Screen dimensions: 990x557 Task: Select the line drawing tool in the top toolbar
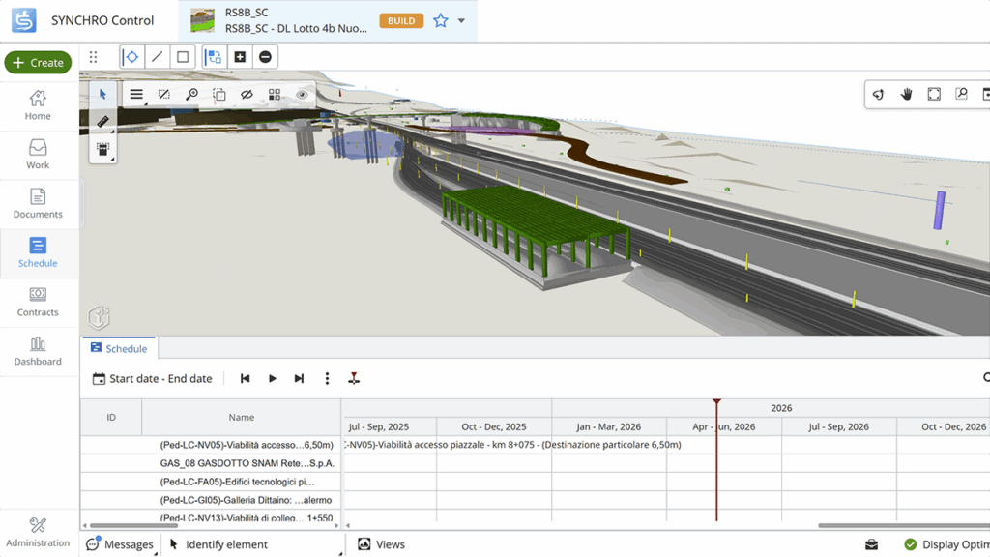156,56
